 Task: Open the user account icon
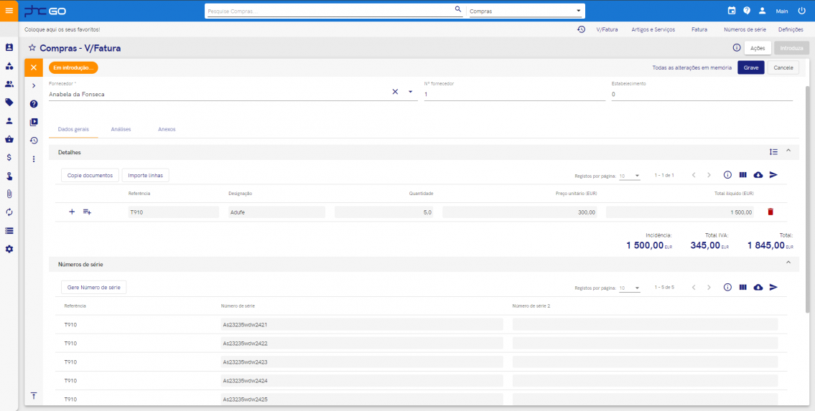pyautogui.click(x=763, y=11)
